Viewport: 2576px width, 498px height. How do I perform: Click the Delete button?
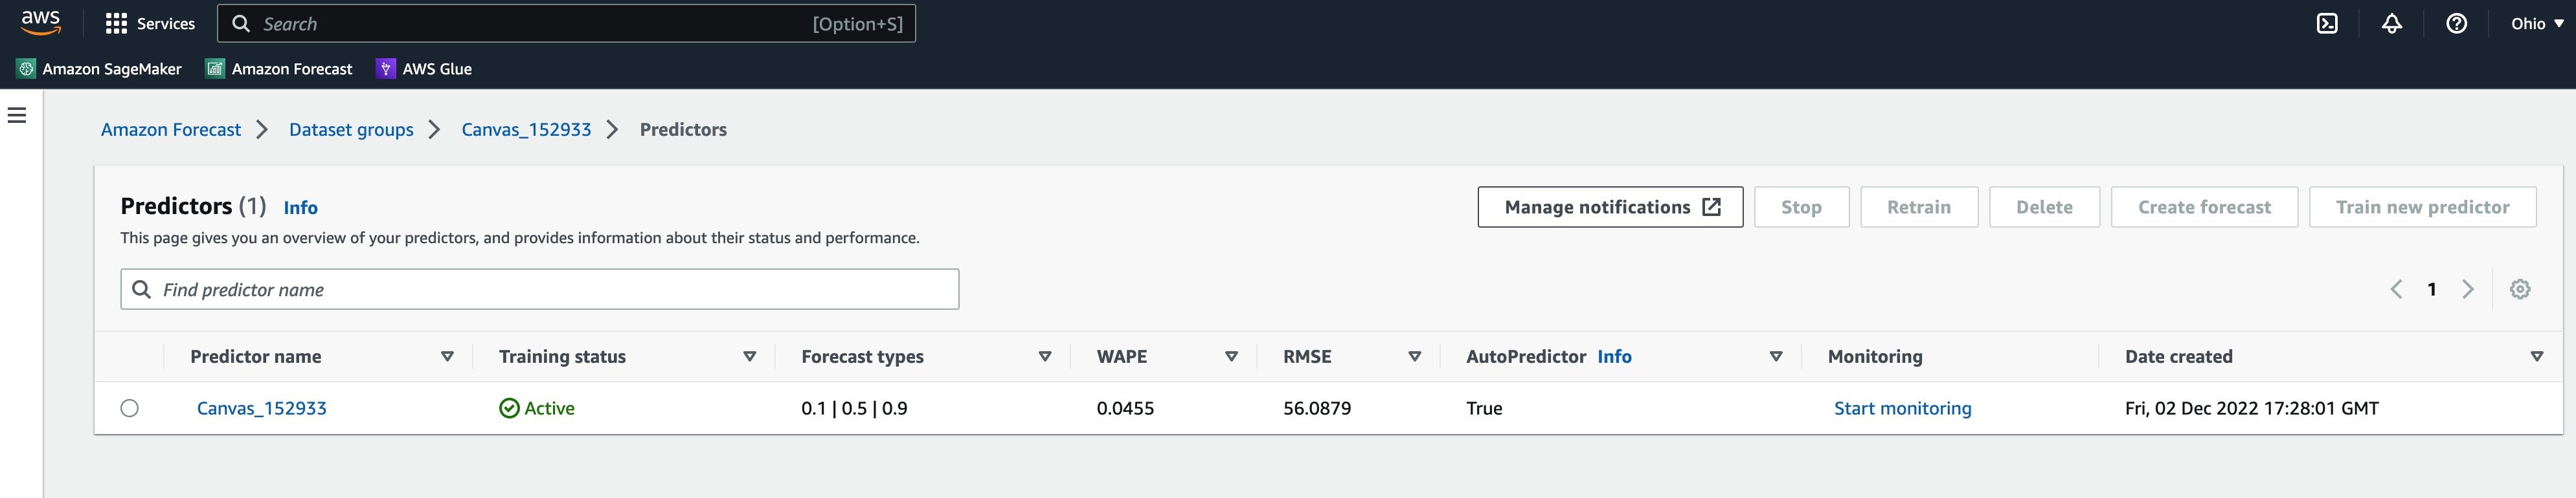click(2044, 206)
